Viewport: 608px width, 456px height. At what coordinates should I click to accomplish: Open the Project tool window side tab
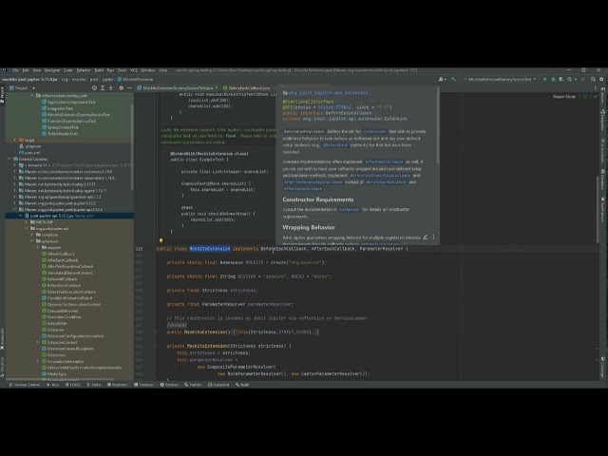coord(2,95)
